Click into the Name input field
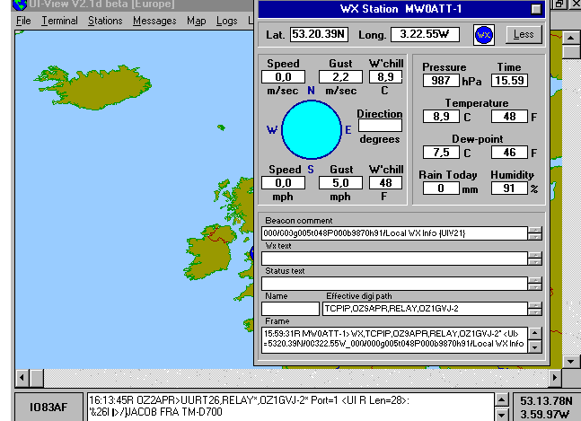The height and width of the screenshot is (421, 581). 290,309
